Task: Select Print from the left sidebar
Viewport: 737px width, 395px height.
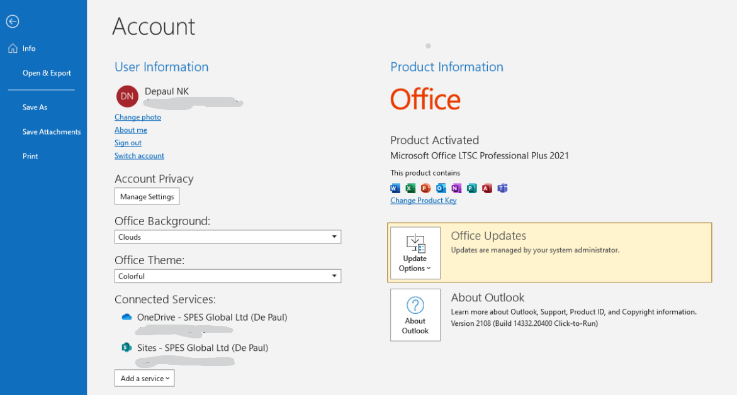Action: point(30,156)
